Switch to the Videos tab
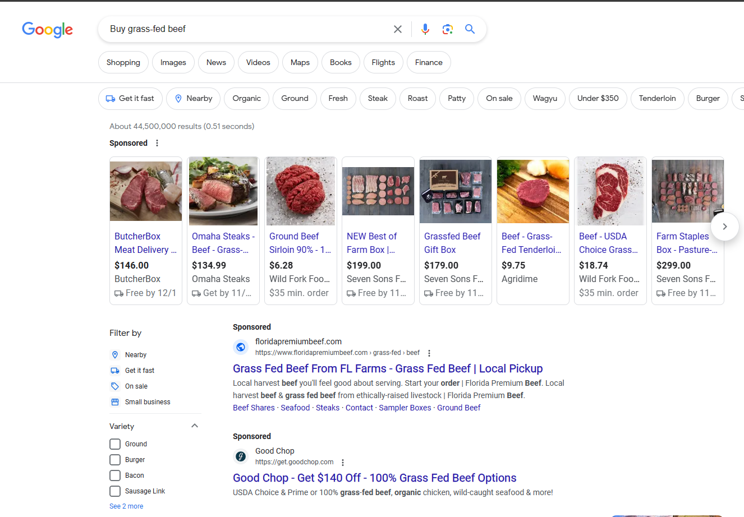Screen dimensions: 744x517 [x=258, y=62]
